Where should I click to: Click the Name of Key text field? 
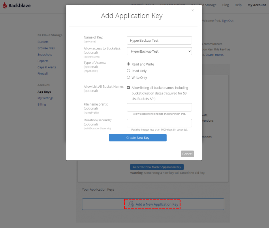[x=159, y=41]
